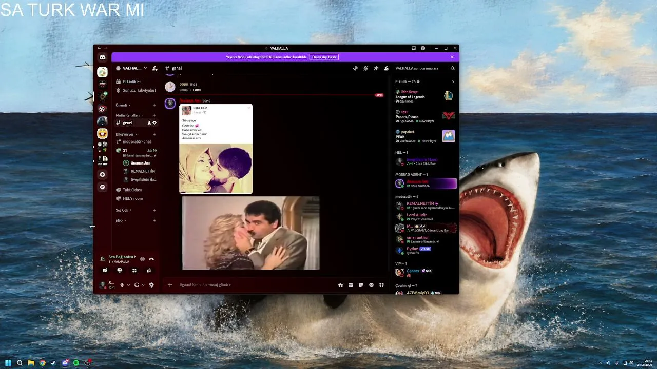Share your screen in voice panel
The image size is (657, 369).
[120, 271]
